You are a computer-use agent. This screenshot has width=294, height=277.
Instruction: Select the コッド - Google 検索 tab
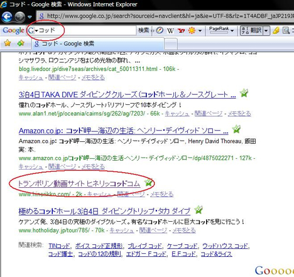click(97, 44)
